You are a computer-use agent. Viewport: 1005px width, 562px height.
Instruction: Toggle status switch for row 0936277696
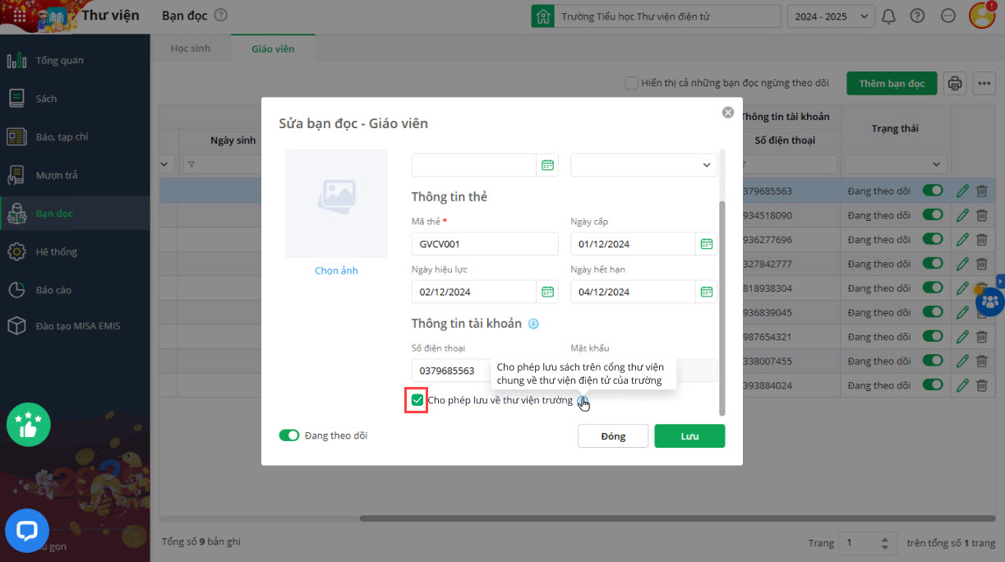point(933,240)
